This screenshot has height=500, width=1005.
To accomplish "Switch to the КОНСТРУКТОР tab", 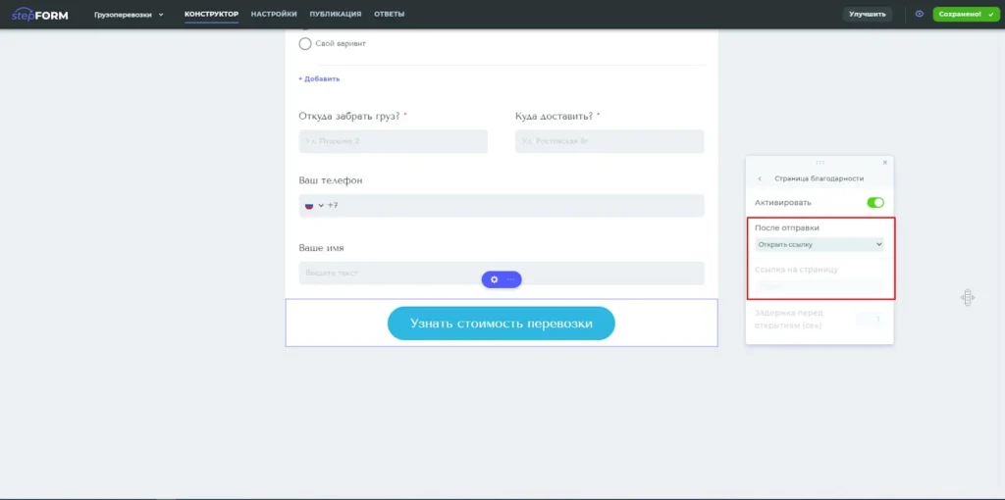I will [212, 14].
